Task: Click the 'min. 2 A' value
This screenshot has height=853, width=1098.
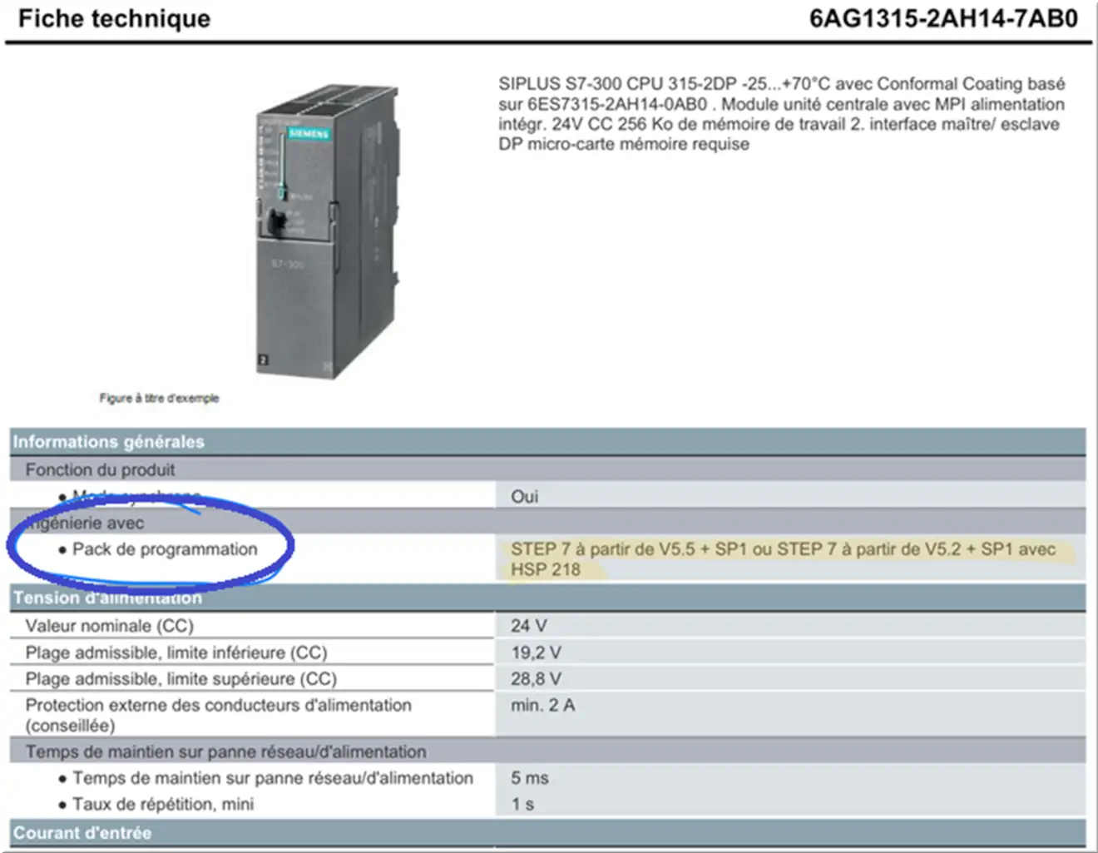Action: coord(542,705)
